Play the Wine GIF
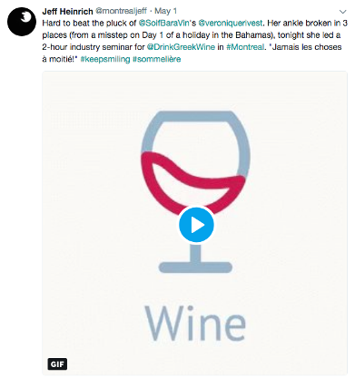The height and width of the screenshot is (378, 355). (x=196, y=225)
